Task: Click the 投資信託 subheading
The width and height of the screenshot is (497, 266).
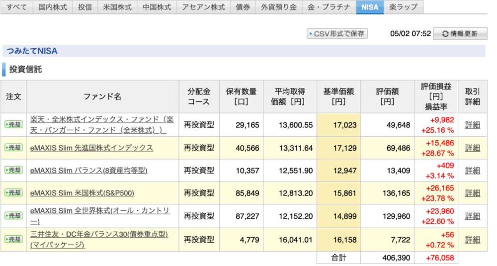Action: click(25, 70)
